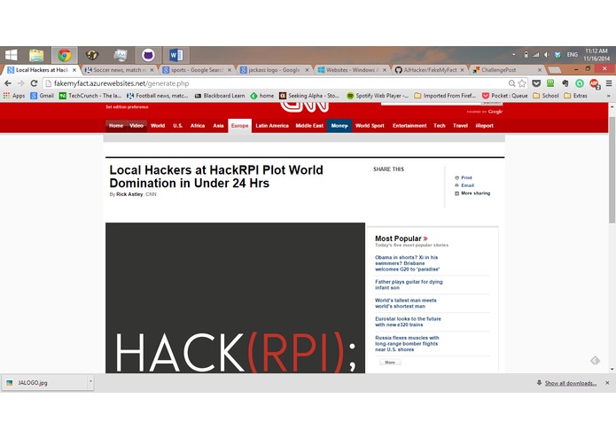The width and height of the screenshot is (616, 438).
Task: Click the ENG language indicator
Action: [572, 55]
